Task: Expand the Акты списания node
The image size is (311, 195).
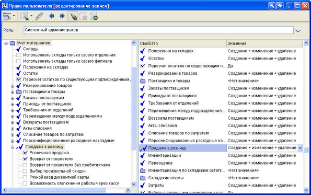Action: [13, 129]
